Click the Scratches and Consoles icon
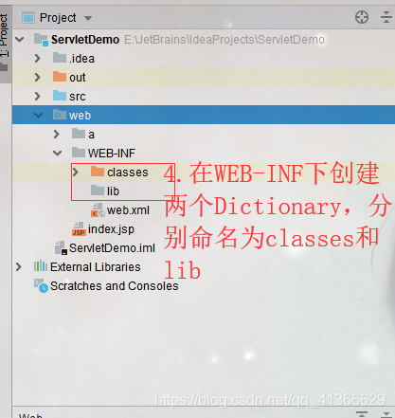Image resolution: width=395 pixels, height=418 pixels. coord(41,286)
